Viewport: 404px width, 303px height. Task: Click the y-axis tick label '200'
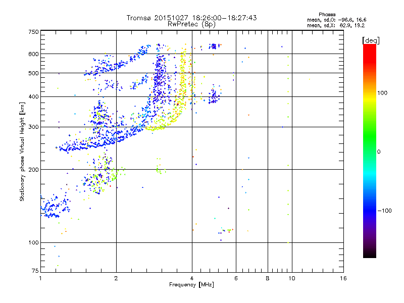click(33, 170)
